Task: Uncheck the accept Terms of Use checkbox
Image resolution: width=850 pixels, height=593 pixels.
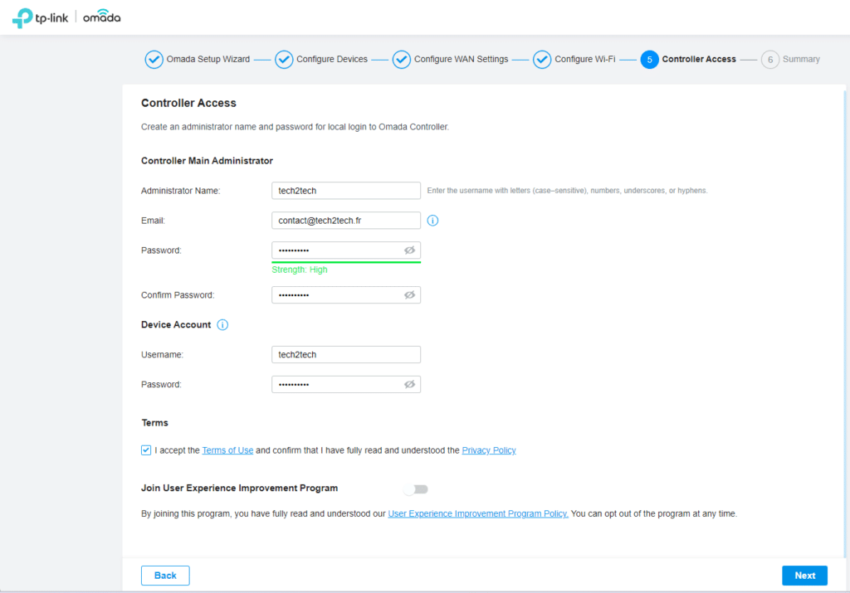Action: [x=146, y=450]
